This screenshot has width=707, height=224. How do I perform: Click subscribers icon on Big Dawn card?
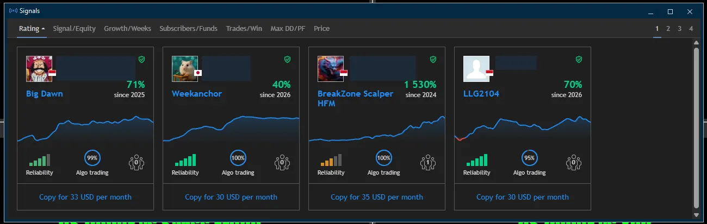[x=137, y=162]
